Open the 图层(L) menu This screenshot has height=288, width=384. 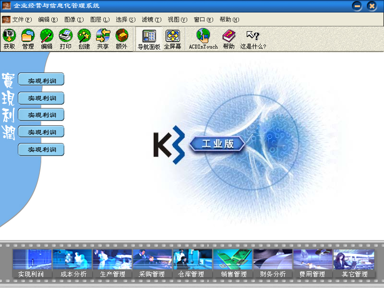coord(100,19)
